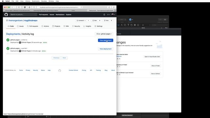Open the History menu
This screenshot has height=118, width=210.
28,1
